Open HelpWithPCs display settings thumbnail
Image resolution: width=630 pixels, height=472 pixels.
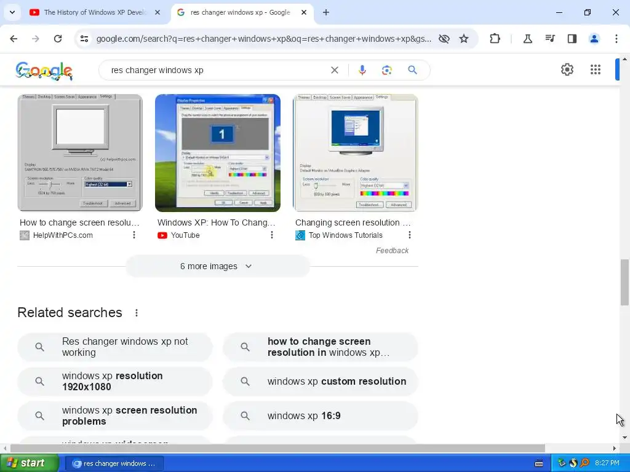click(80, 153)
